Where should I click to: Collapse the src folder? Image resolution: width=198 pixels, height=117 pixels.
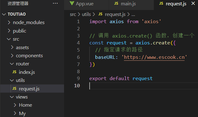pos(9,39)
